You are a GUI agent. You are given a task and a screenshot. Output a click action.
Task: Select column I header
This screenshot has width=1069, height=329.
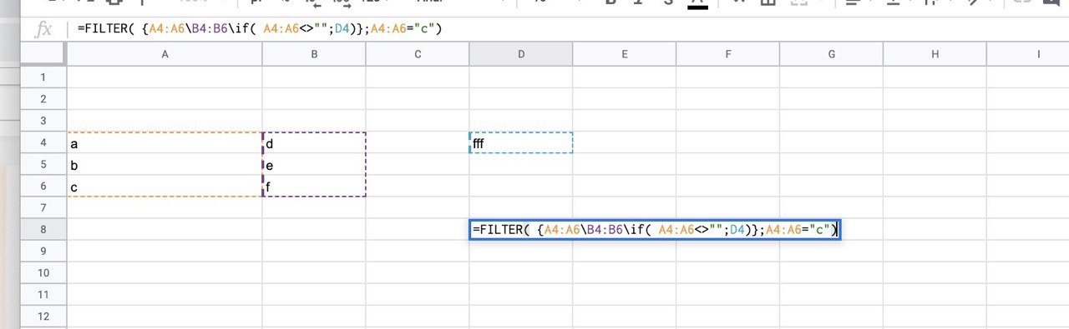coord(1028,54)
